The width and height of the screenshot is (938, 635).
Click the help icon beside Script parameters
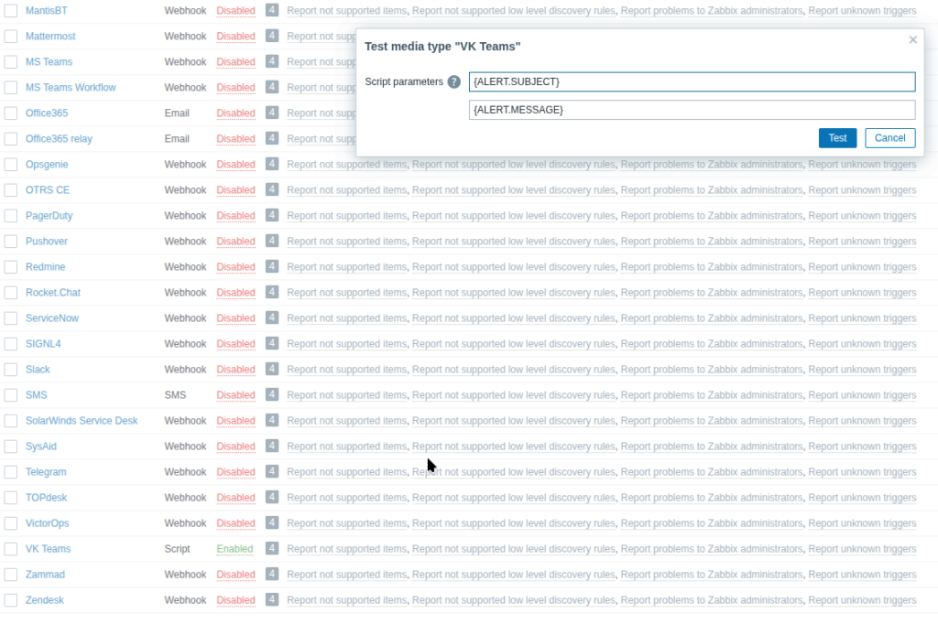pos(453,82)
